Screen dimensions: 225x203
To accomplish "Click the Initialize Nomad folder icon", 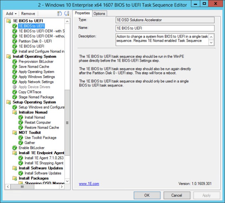I will [x=15, y=112].
